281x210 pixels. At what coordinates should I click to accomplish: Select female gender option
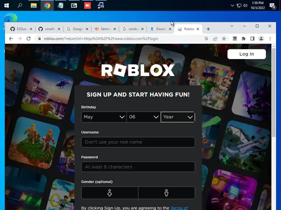click(x=110, y=193)
